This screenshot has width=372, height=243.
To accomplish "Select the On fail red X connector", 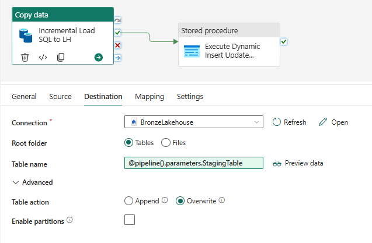I will (x=118, y=45).
